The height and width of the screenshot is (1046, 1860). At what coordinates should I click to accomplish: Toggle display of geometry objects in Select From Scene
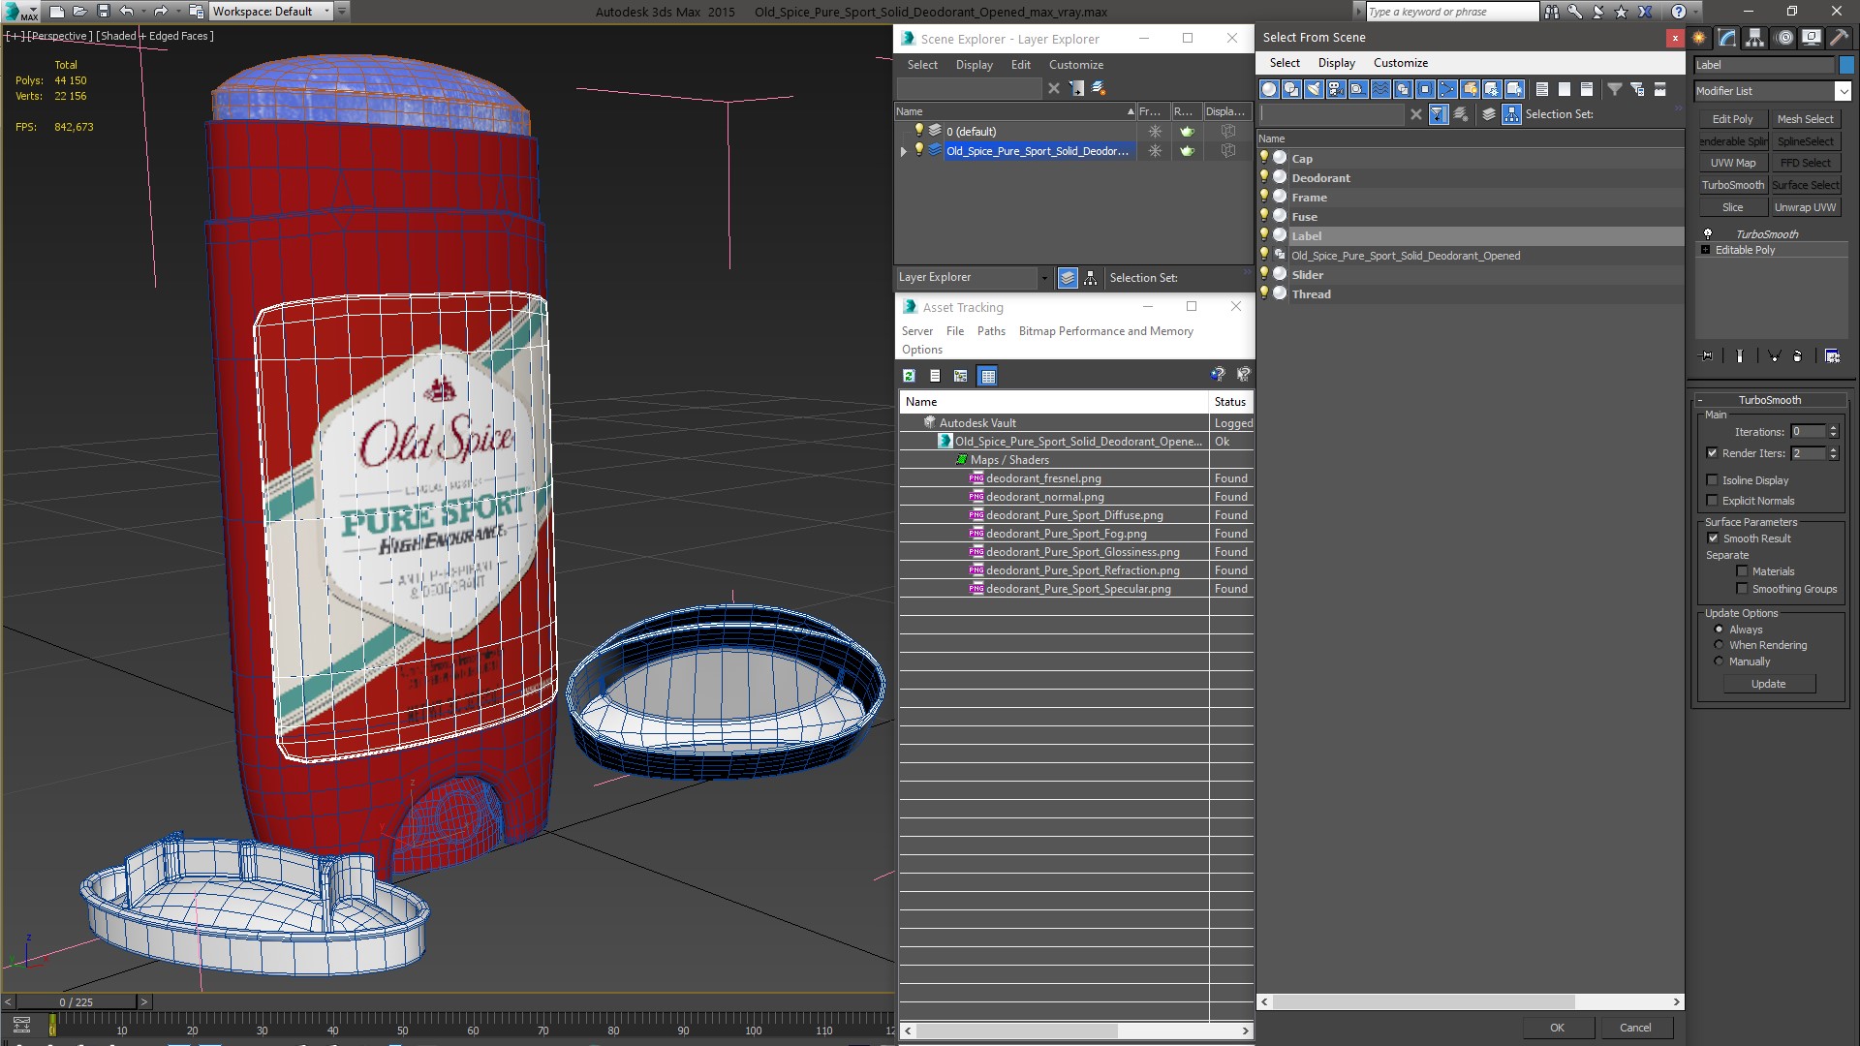coord(1269,89)
